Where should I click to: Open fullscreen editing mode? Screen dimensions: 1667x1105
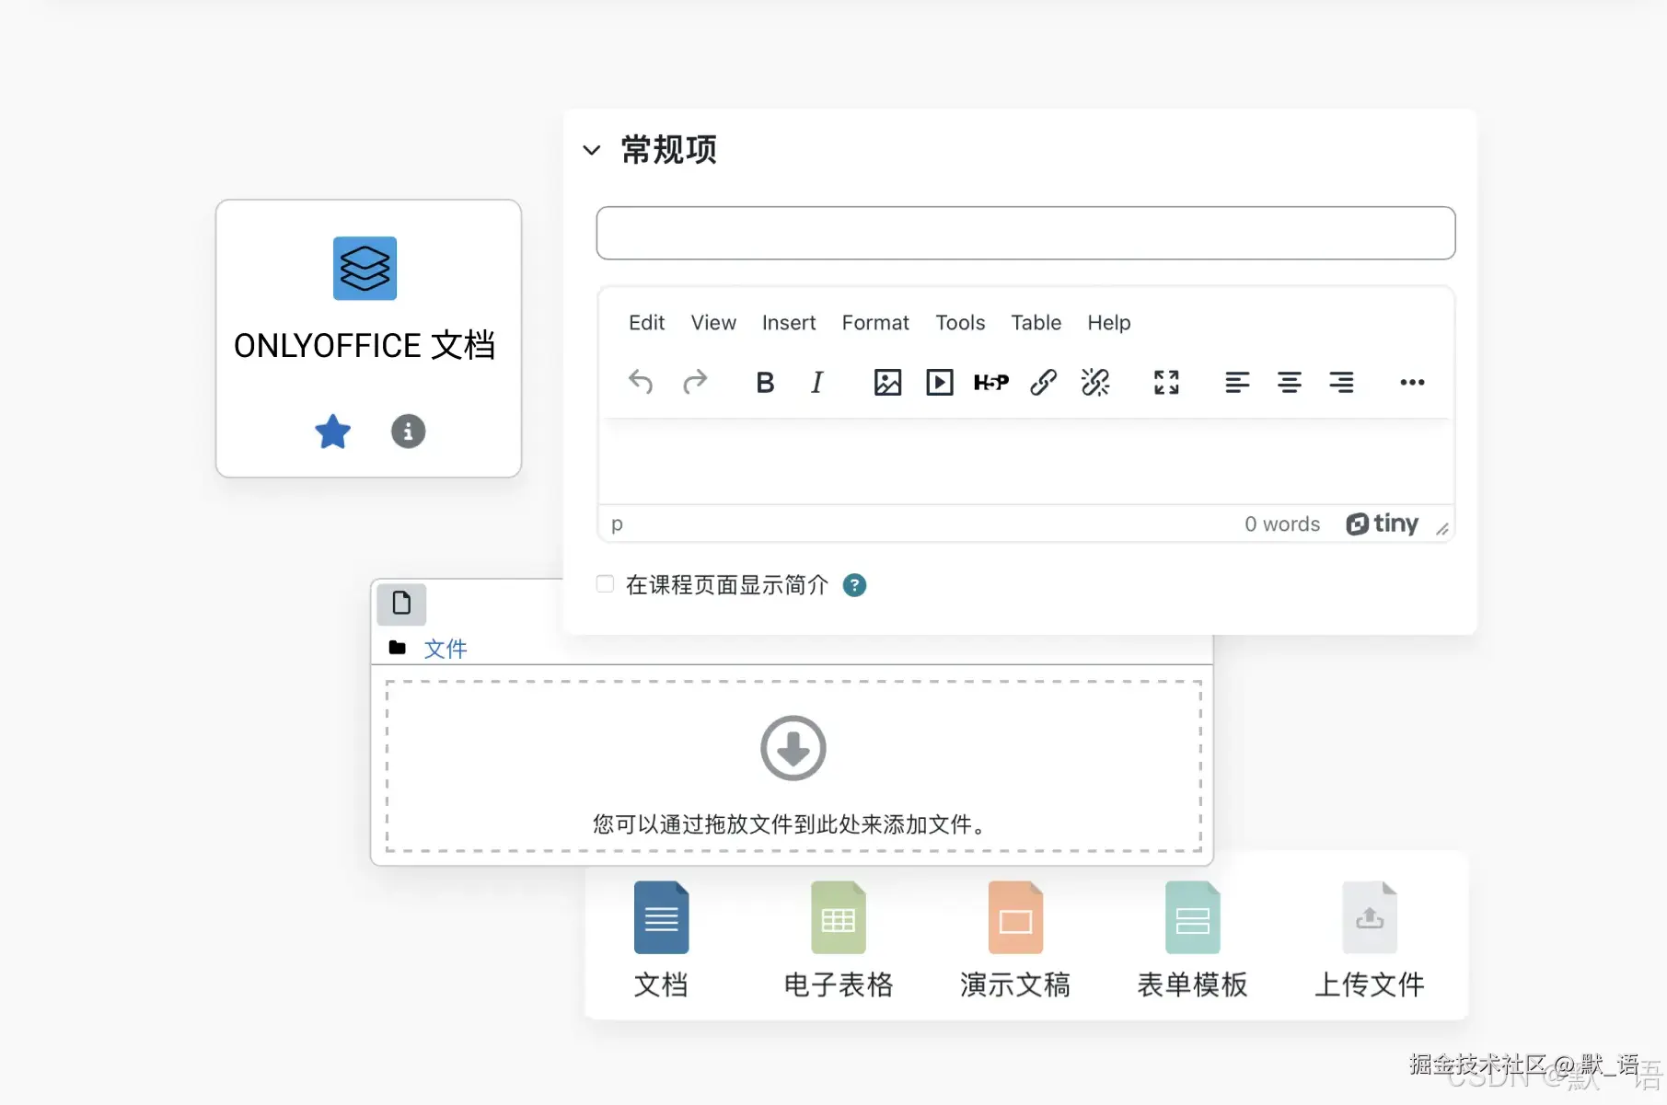(x=1165, y=382)
